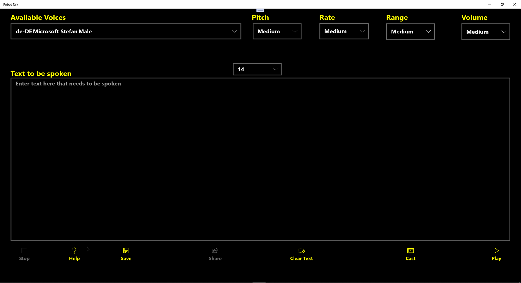Restore down the Robot Talk window

tap(502, 4)
